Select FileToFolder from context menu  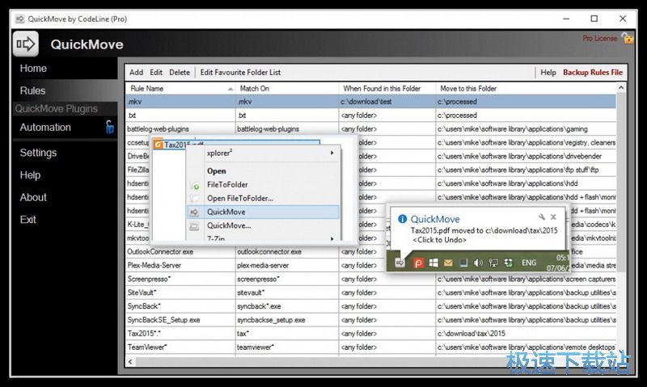(x=227, y=184)
